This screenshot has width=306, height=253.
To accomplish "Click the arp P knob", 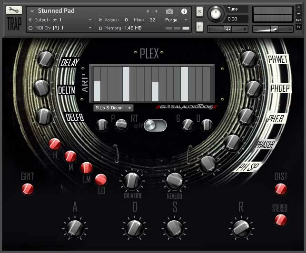I will tap(102, 125).
